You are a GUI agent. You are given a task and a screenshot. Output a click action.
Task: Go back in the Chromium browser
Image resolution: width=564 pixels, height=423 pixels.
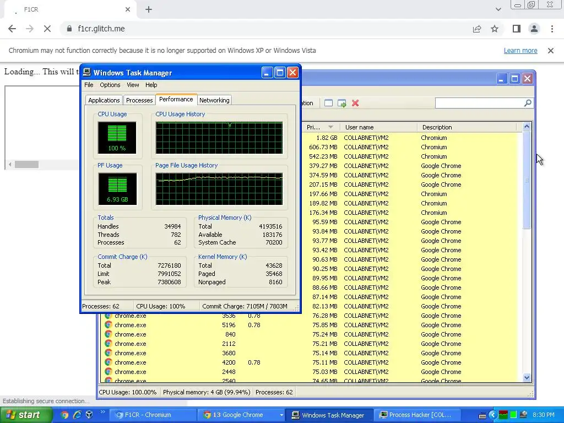(12, 29)
